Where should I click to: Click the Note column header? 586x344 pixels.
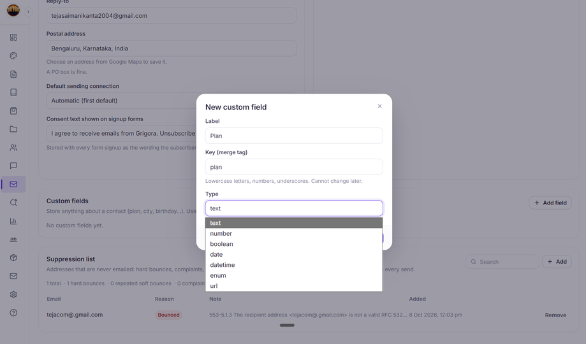(x=216, y=299)
